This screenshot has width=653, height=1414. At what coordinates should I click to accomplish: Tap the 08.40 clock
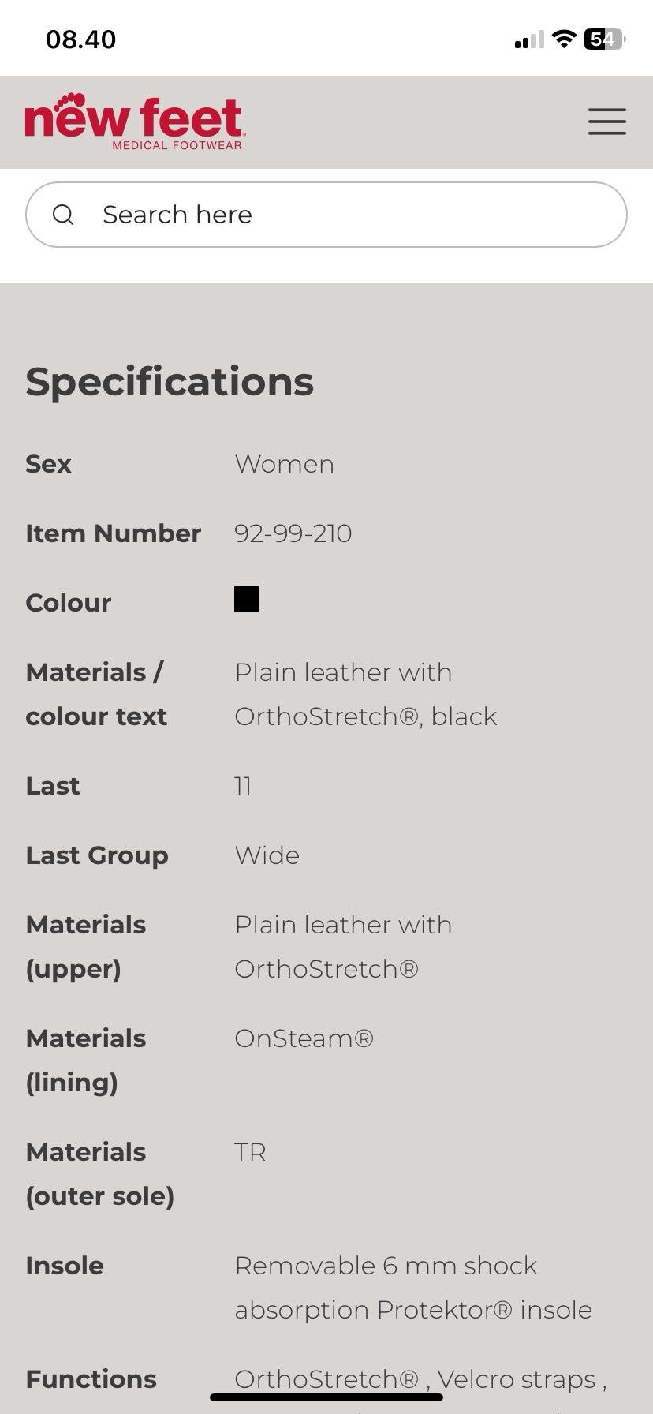click(80, 39)
